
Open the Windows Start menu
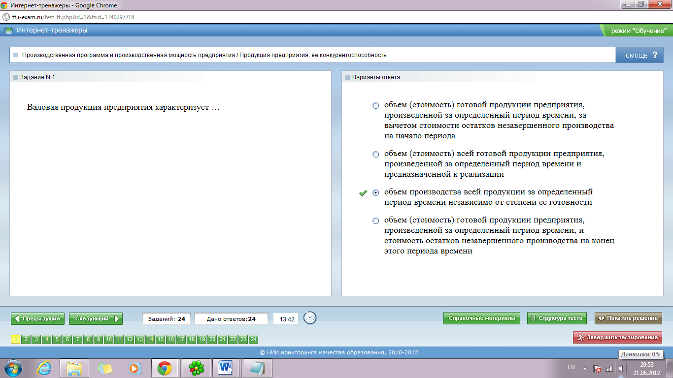13,368
